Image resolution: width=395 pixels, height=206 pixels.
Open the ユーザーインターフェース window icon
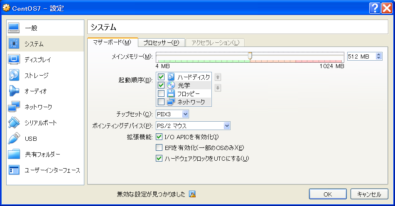click(14, 170)
